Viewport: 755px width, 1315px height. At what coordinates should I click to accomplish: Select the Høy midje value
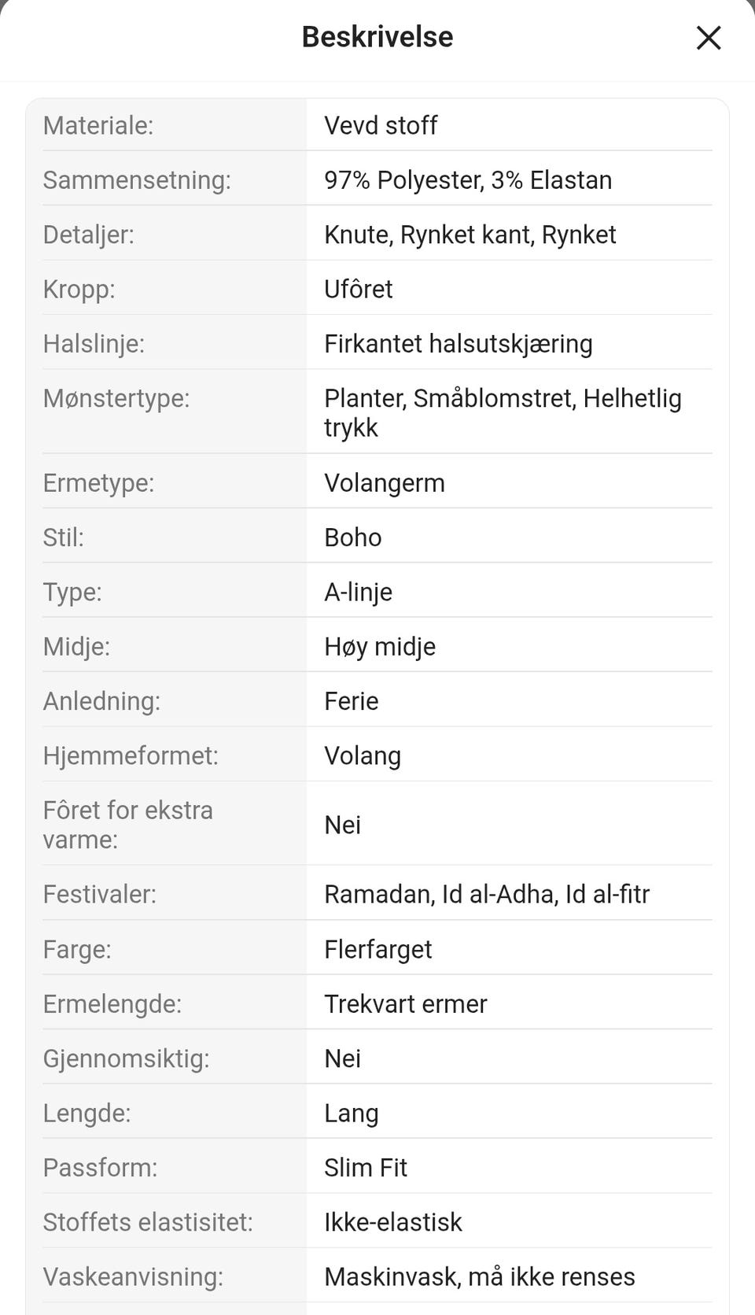[380, 647]
